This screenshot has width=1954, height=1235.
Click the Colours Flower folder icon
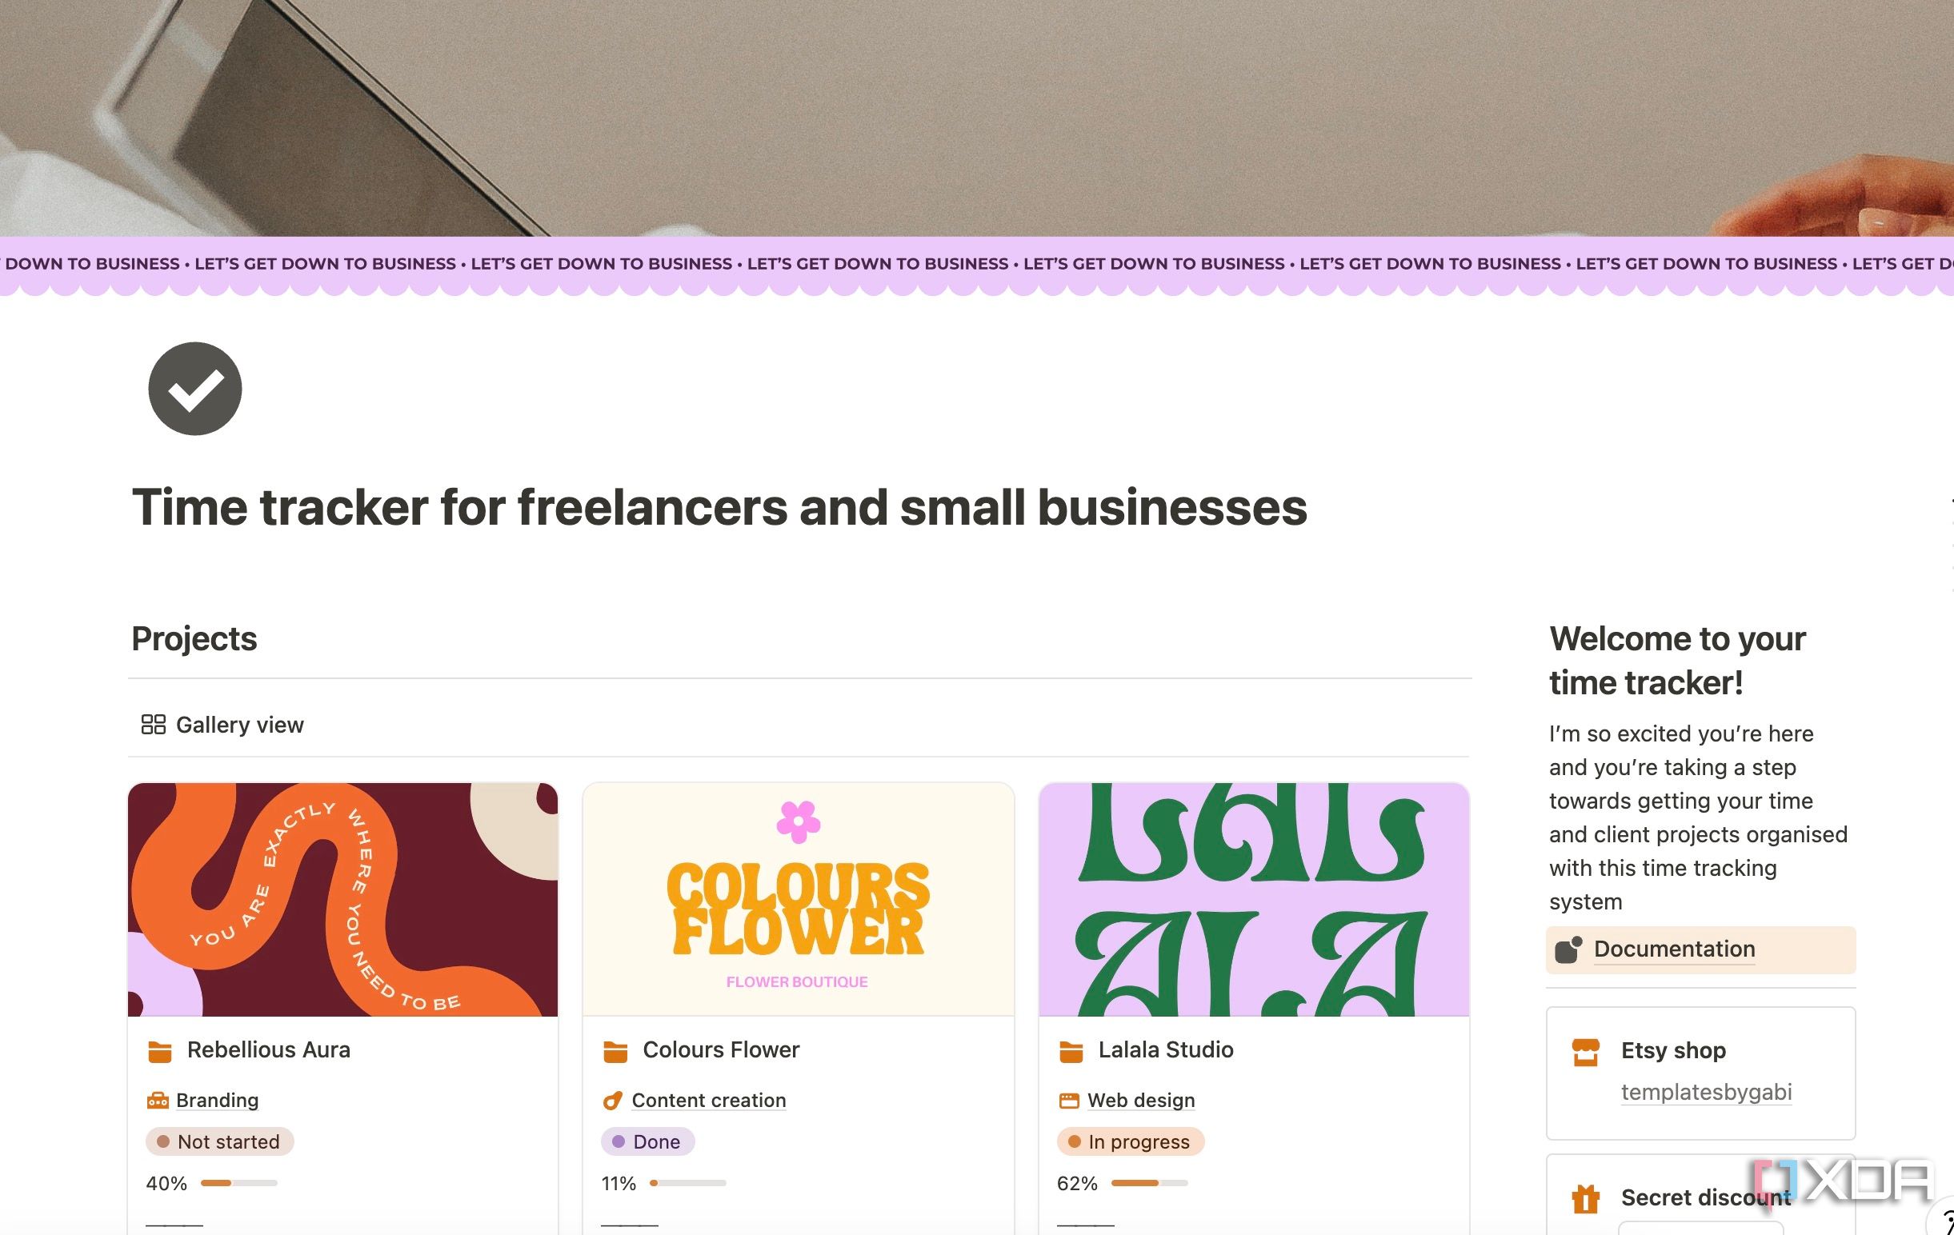click(x=614, y=1050)
